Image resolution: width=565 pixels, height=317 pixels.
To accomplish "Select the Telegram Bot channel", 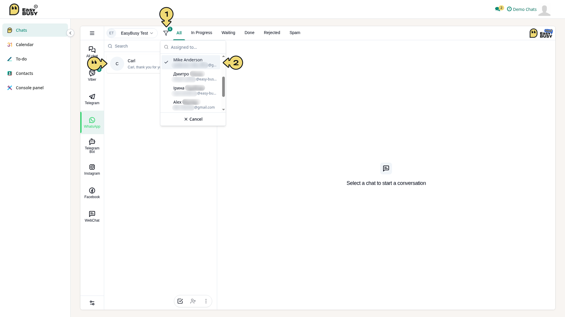I will [92, 146].
